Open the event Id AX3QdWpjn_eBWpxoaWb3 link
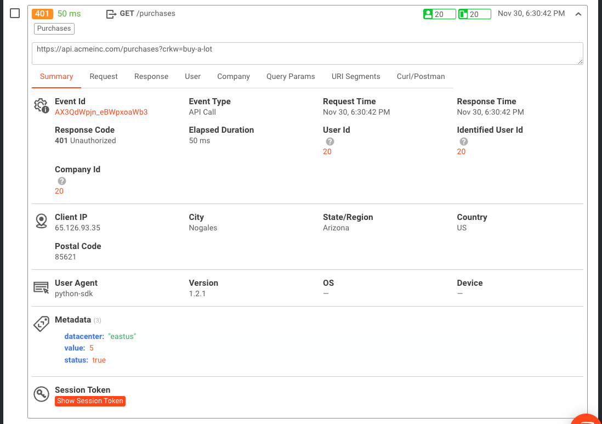Screen dimensions: 602x424 (x=101, y=112)
